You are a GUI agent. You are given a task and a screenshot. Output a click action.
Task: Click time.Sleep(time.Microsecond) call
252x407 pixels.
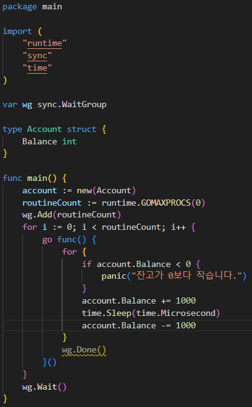[151, 313]
